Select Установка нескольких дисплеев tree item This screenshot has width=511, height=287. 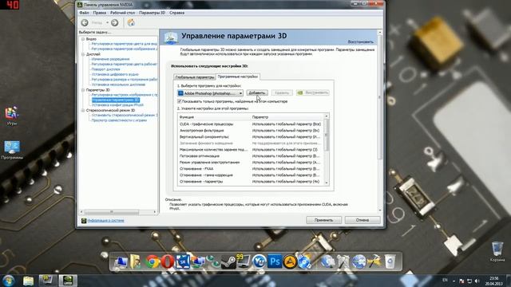[x=118, y=85]
